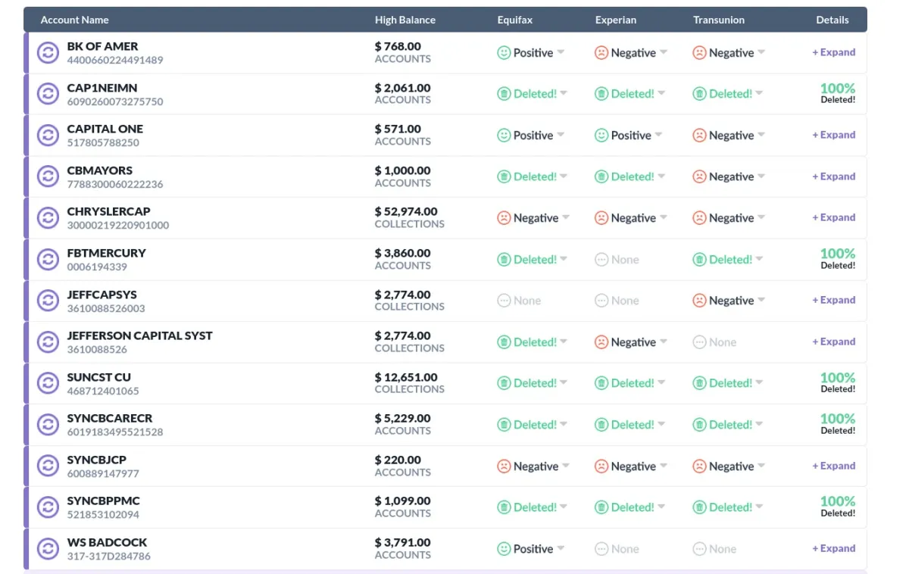This screenshot has width=909, height=574.
Task: Click the 100% Deleted badge for SYNCBPPMC
Action: [837, 506]
